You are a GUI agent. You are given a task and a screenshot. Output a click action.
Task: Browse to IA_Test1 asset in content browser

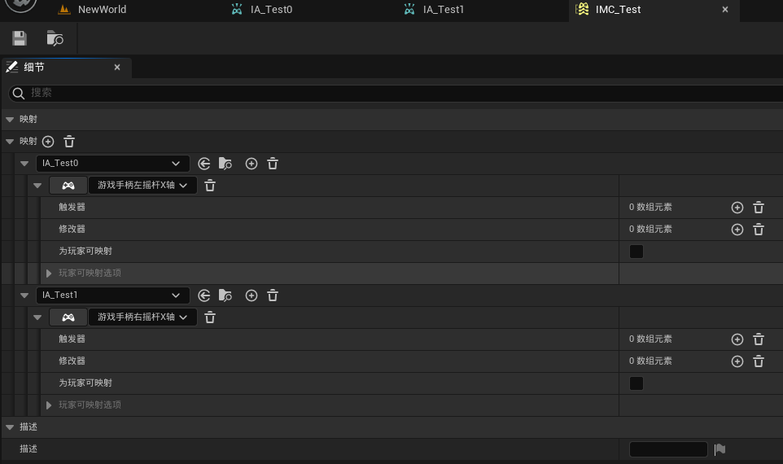pyautogui.click(x=225, y=295)
